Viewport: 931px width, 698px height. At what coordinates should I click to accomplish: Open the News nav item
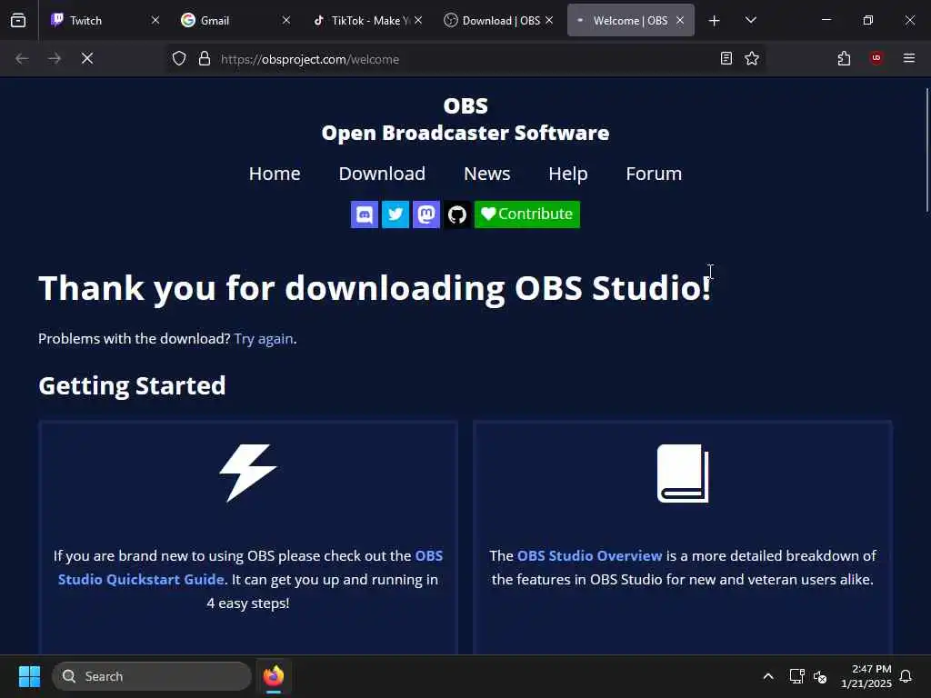487,174
